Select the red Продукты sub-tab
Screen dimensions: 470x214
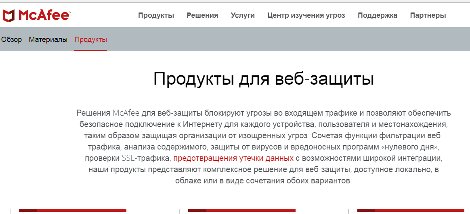(x=90, y=39)
